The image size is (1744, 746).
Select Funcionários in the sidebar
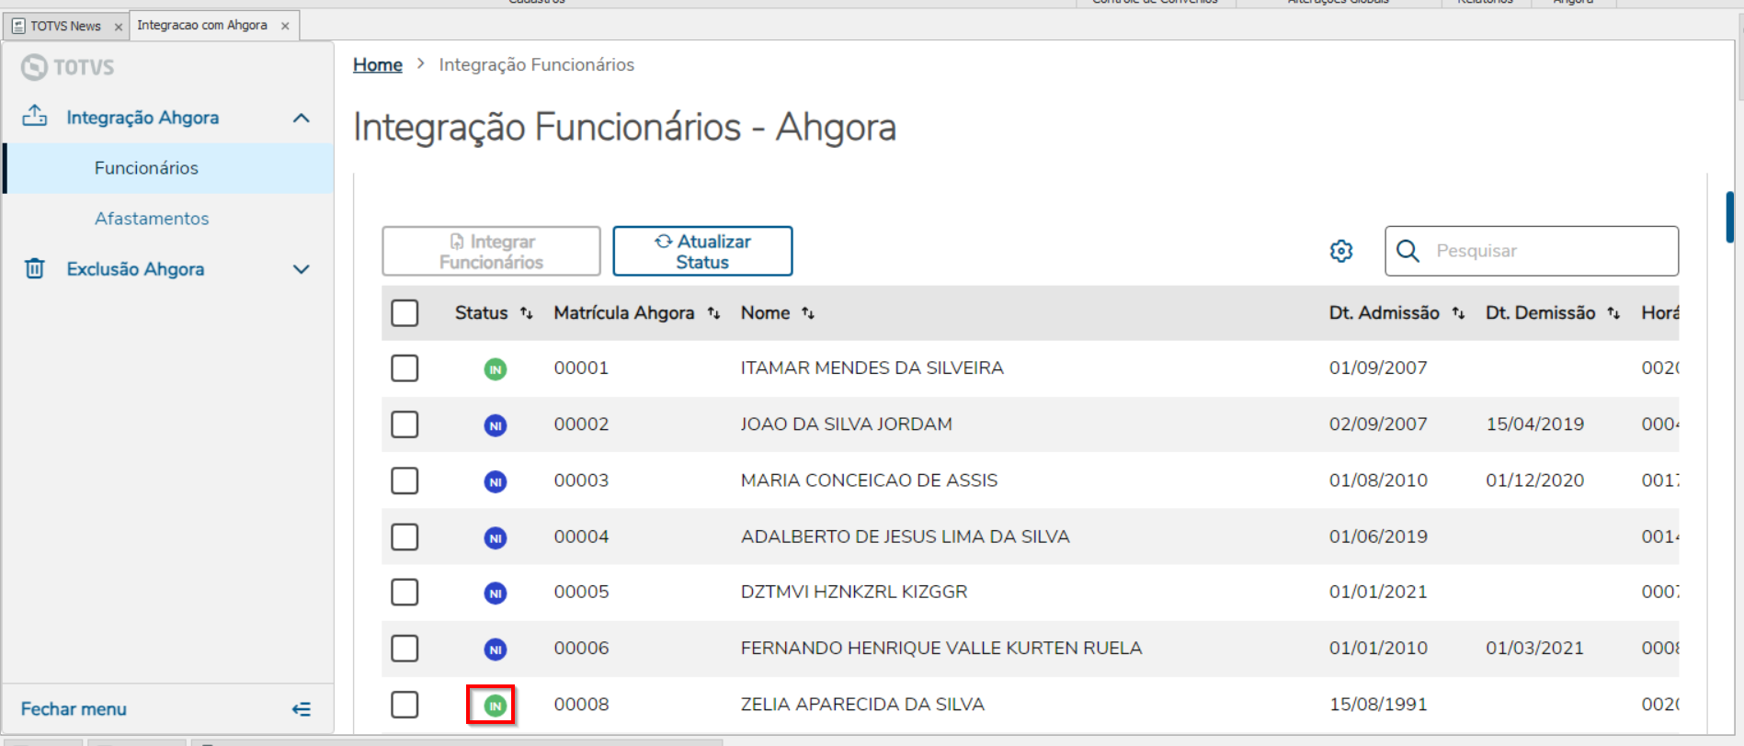pyautogui.click(x=169, y=168)
